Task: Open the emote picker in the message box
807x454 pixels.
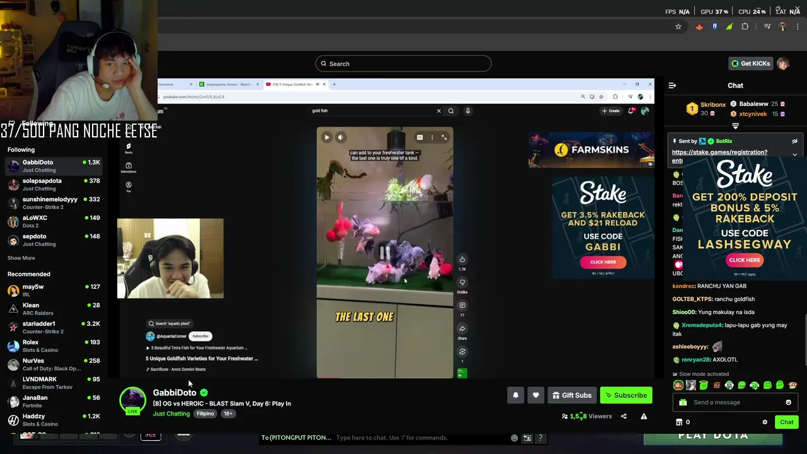Action: [788, 402]
